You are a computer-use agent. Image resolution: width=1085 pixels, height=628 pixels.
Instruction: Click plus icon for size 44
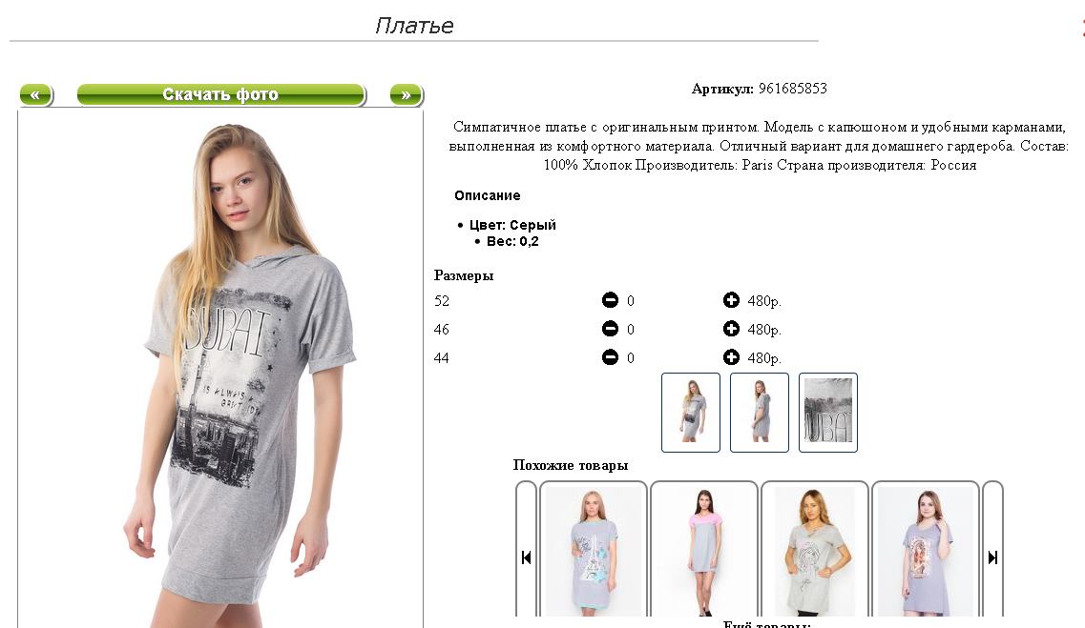(731, 357)
